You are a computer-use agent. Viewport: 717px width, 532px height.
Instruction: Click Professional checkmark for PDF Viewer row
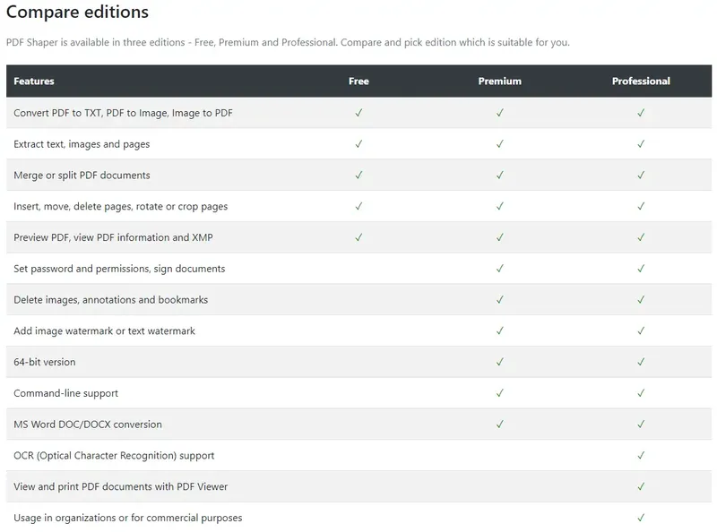pyautogui.click(x=641, y=486)
